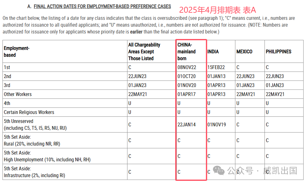
Task: Click Philippines 2nd preference date 22JUN23
Action: (275, 76)
